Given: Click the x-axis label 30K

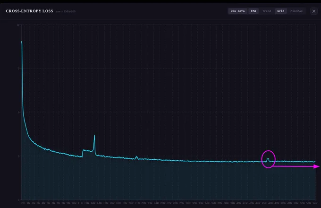Looking at the screenshot, I should pyautogui.click(x=188, y=203).
